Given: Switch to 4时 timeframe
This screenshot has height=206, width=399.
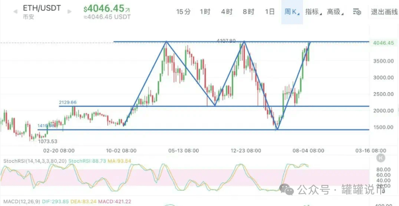Looking at the screenshot, I should coord(226,12).
